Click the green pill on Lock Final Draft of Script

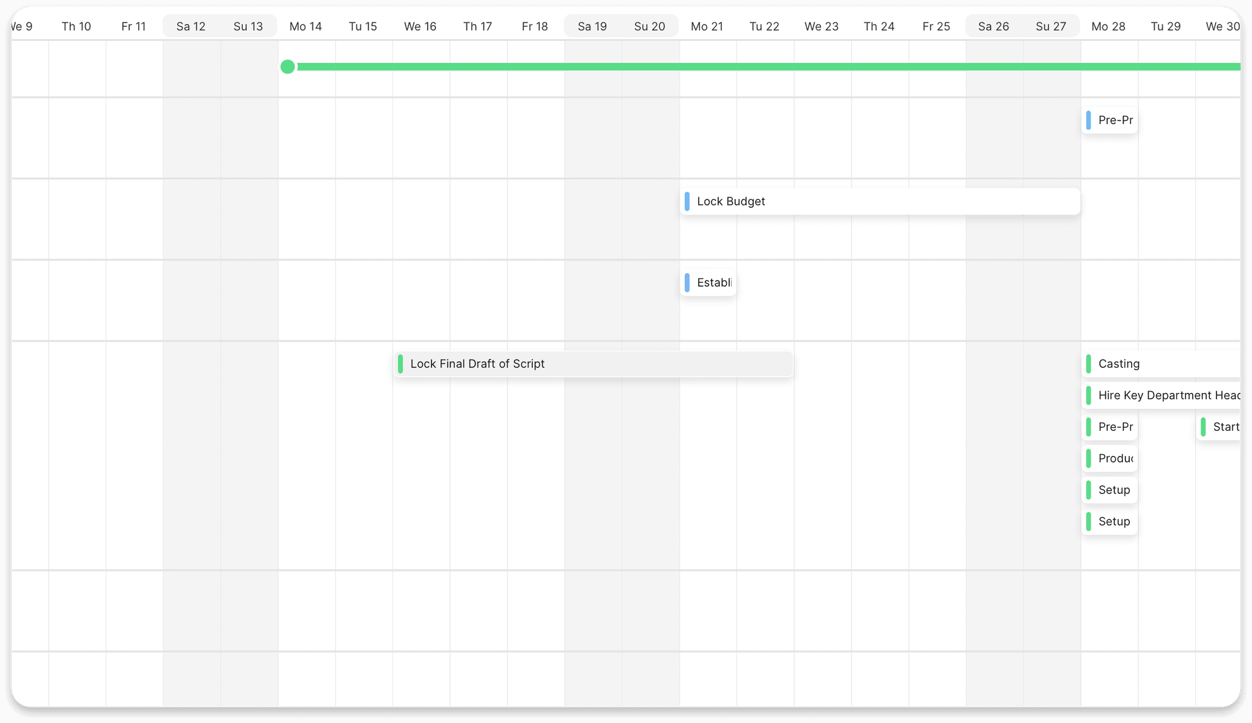402,364
